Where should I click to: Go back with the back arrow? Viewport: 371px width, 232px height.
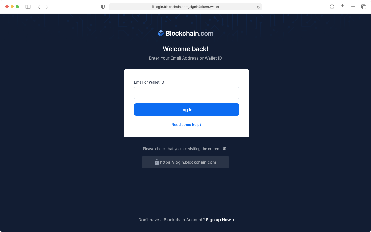pyautogui.click(x=39, y=7)
